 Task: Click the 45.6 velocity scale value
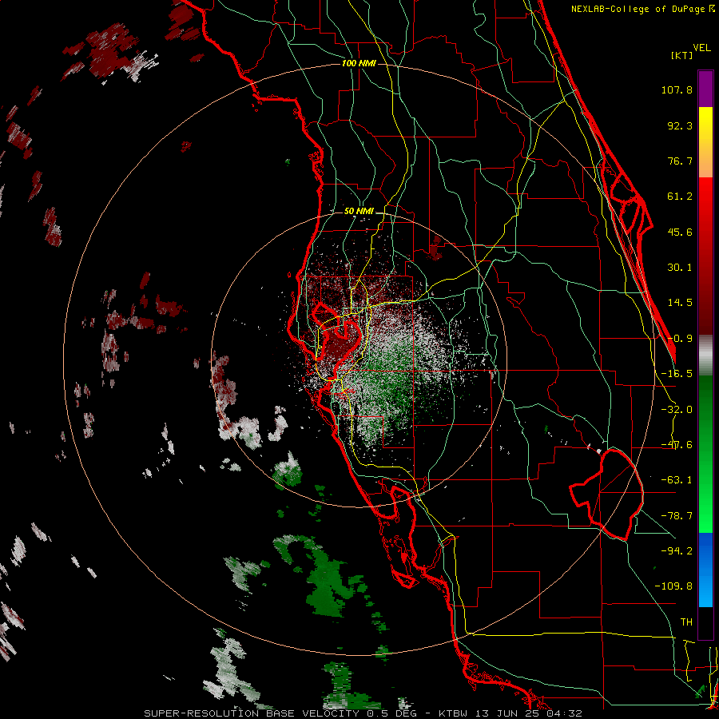pyautogui.click(x=680, y=232)
